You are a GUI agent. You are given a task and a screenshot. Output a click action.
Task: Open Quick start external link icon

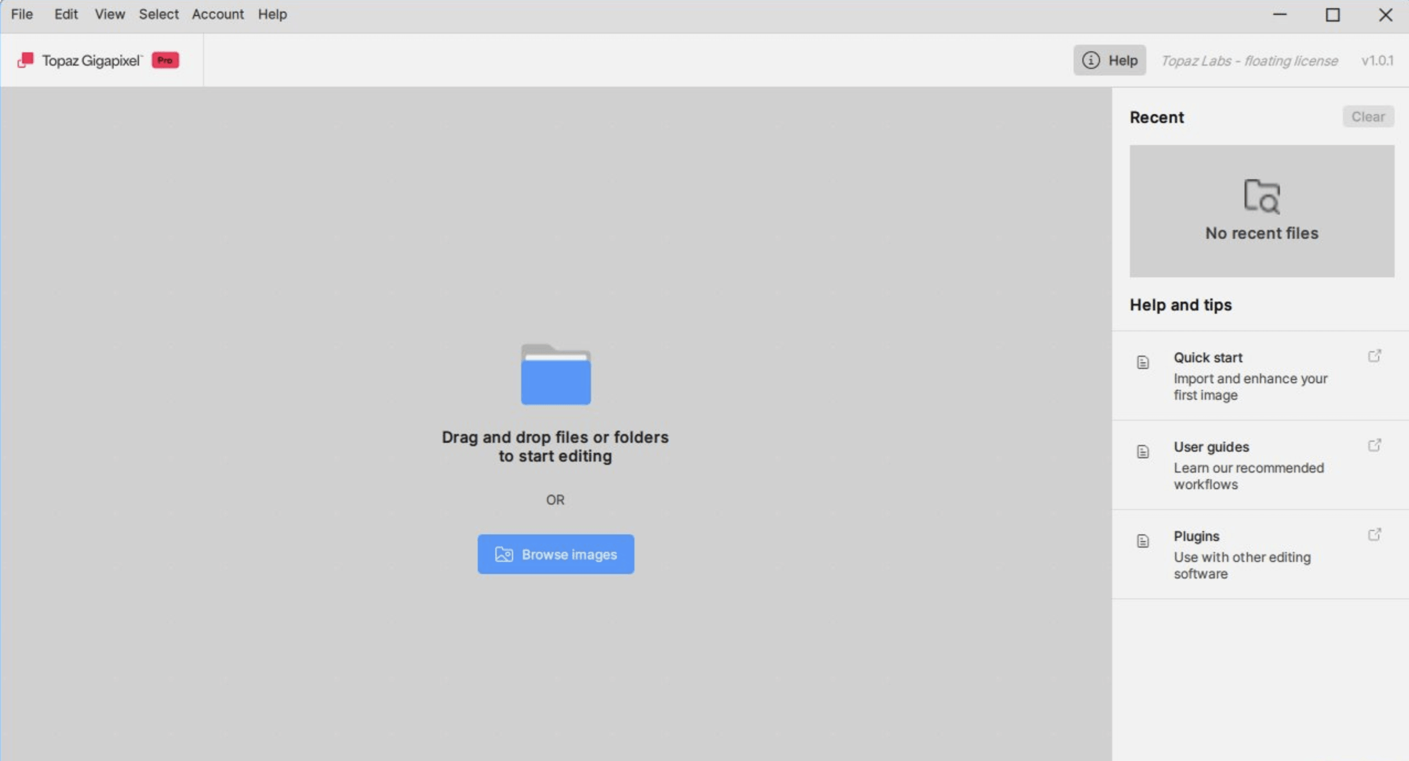pyautogui.click(x=1374, y=356)
